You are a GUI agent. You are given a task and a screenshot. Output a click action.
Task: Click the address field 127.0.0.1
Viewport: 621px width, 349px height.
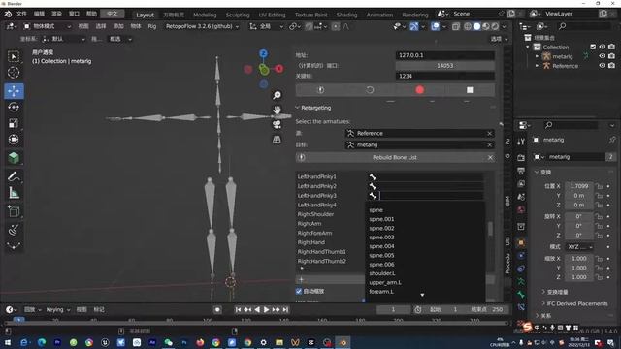444,55
